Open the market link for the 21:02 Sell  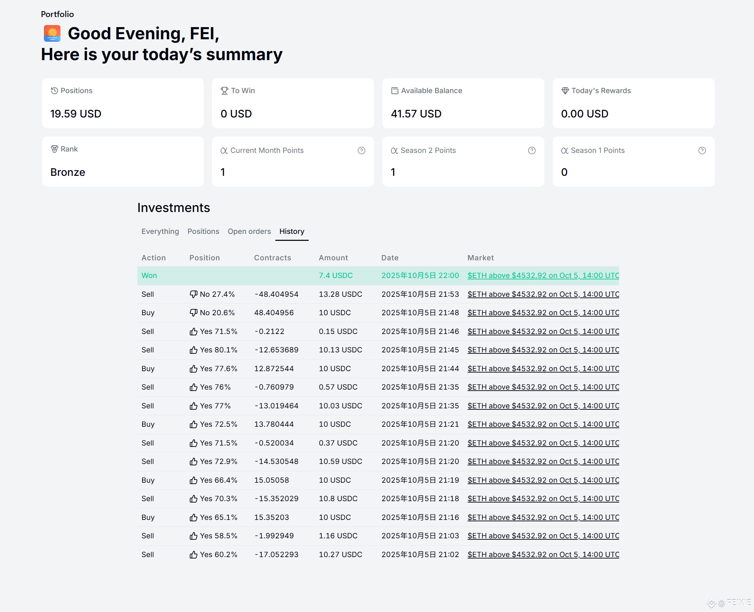[543, 554]
